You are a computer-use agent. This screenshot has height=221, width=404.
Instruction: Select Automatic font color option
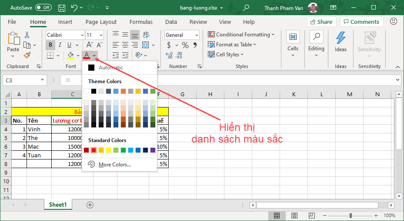pos(120,68)
